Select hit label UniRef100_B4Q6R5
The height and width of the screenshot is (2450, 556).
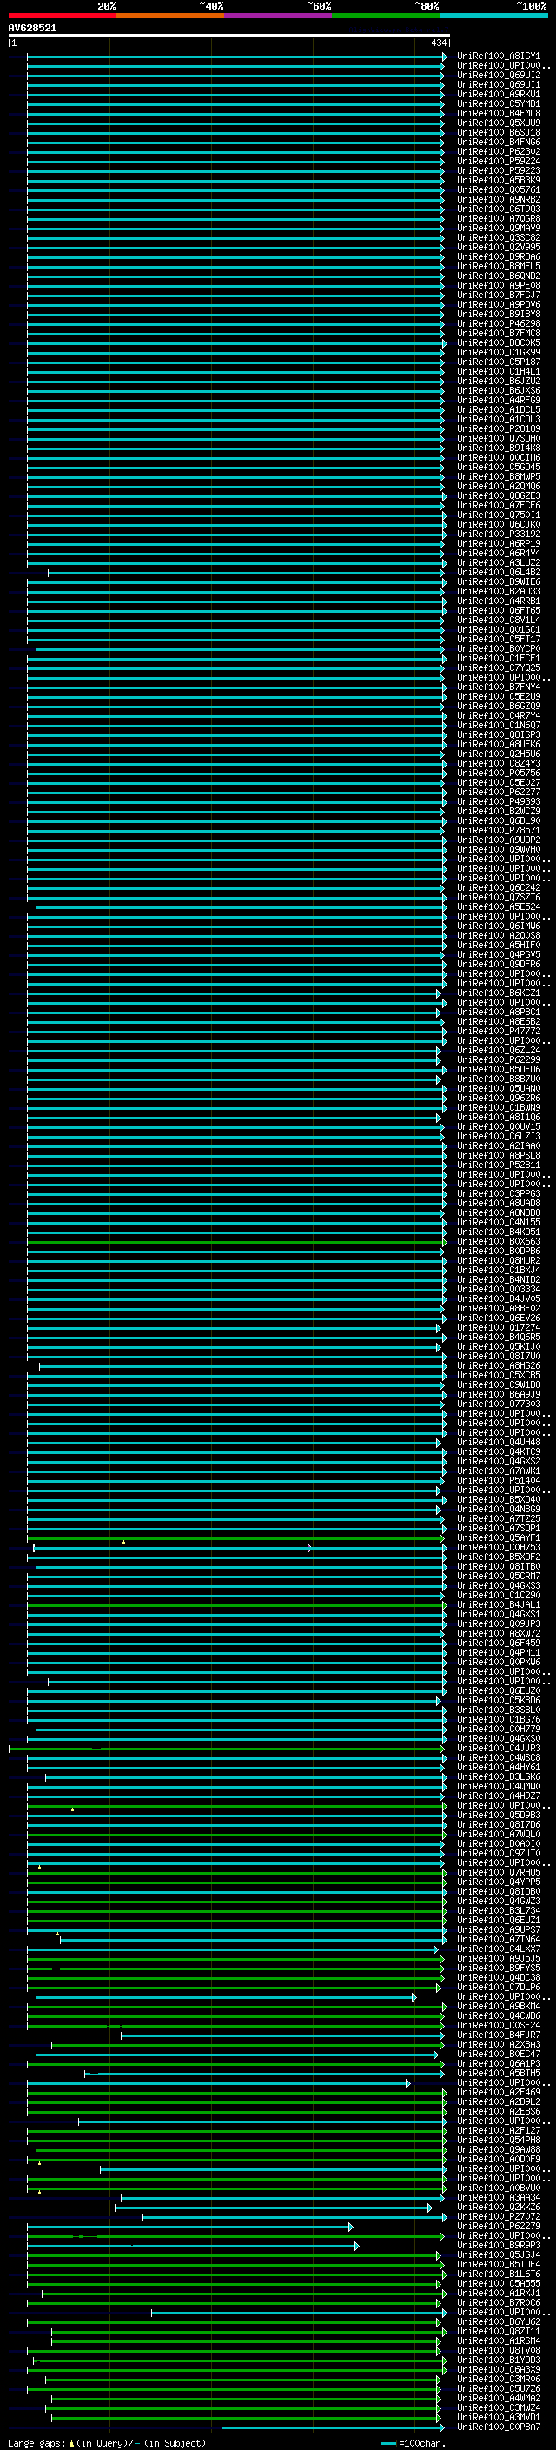pos(498,1337)
